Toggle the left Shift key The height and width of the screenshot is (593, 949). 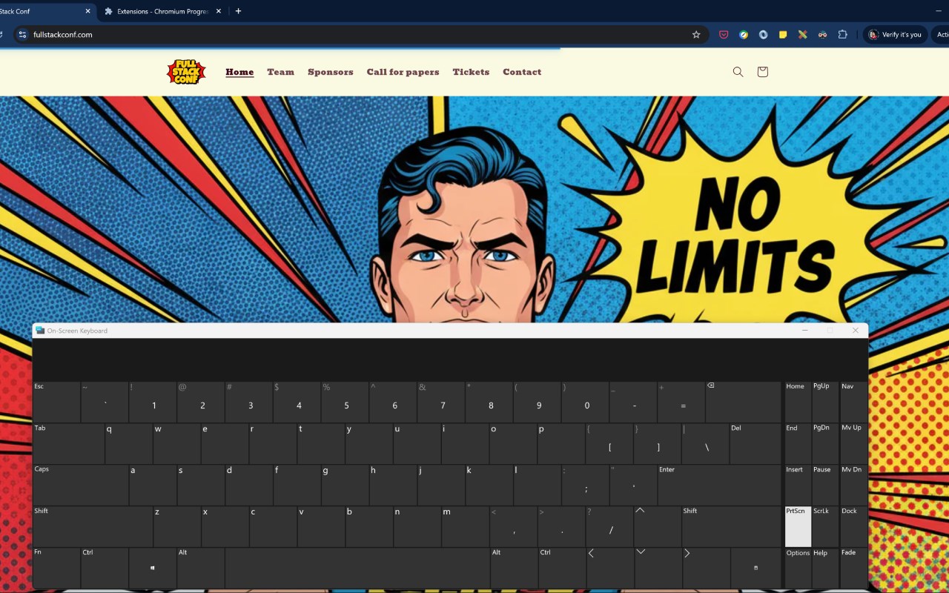93,526
